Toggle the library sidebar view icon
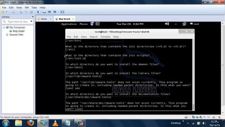 (x=39, y=12)
